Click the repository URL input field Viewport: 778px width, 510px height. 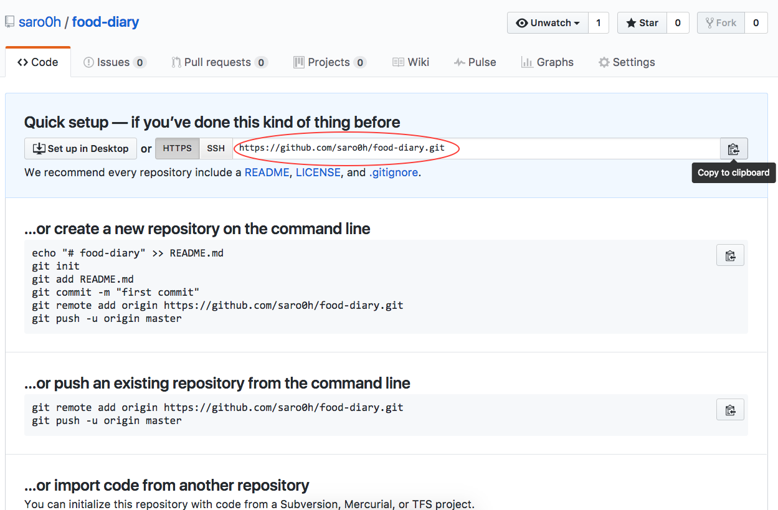[x=477, y=149]
